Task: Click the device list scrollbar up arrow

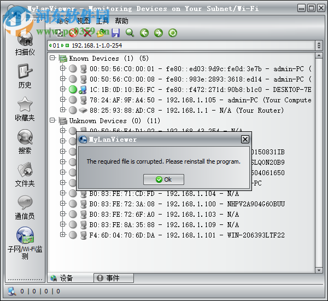Action: (x=319, y=55)
